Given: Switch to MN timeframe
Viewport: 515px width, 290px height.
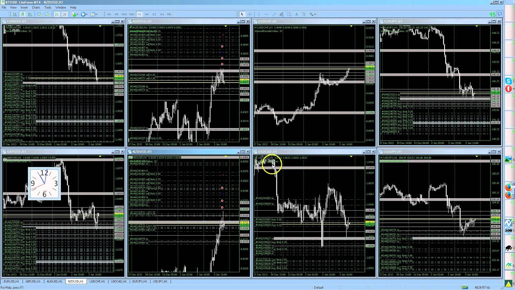Looking at the screenshot, I should (169, 14).
